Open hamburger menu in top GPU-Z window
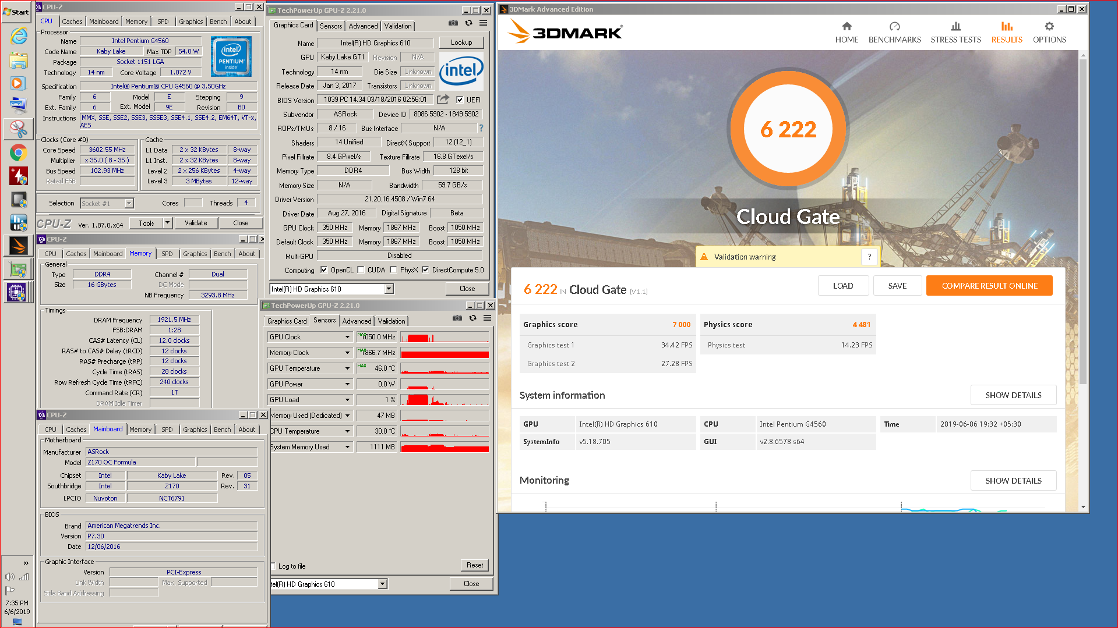This screenshot has height=628, width=1118. pyautogui.click(x=483, y=23)
